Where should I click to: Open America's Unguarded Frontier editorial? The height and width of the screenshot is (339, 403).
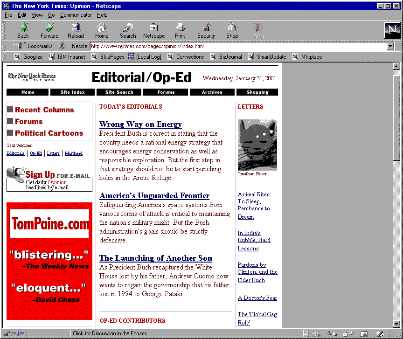point(154,195)
